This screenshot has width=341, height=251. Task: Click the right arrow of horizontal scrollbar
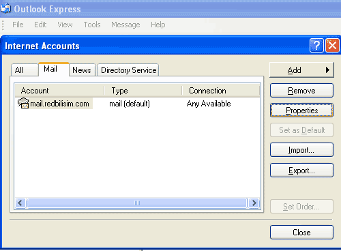[x=254, y=203]
